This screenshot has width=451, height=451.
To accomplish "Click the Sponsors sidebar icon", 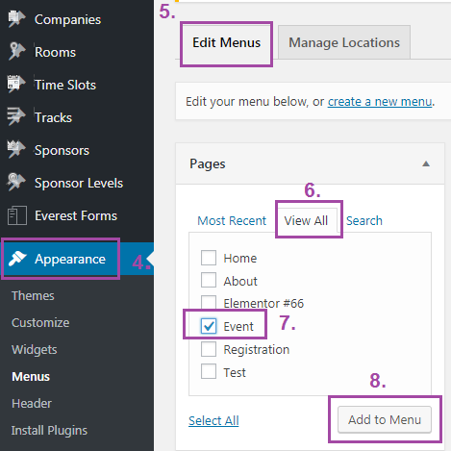I will (x=16, y=149).
